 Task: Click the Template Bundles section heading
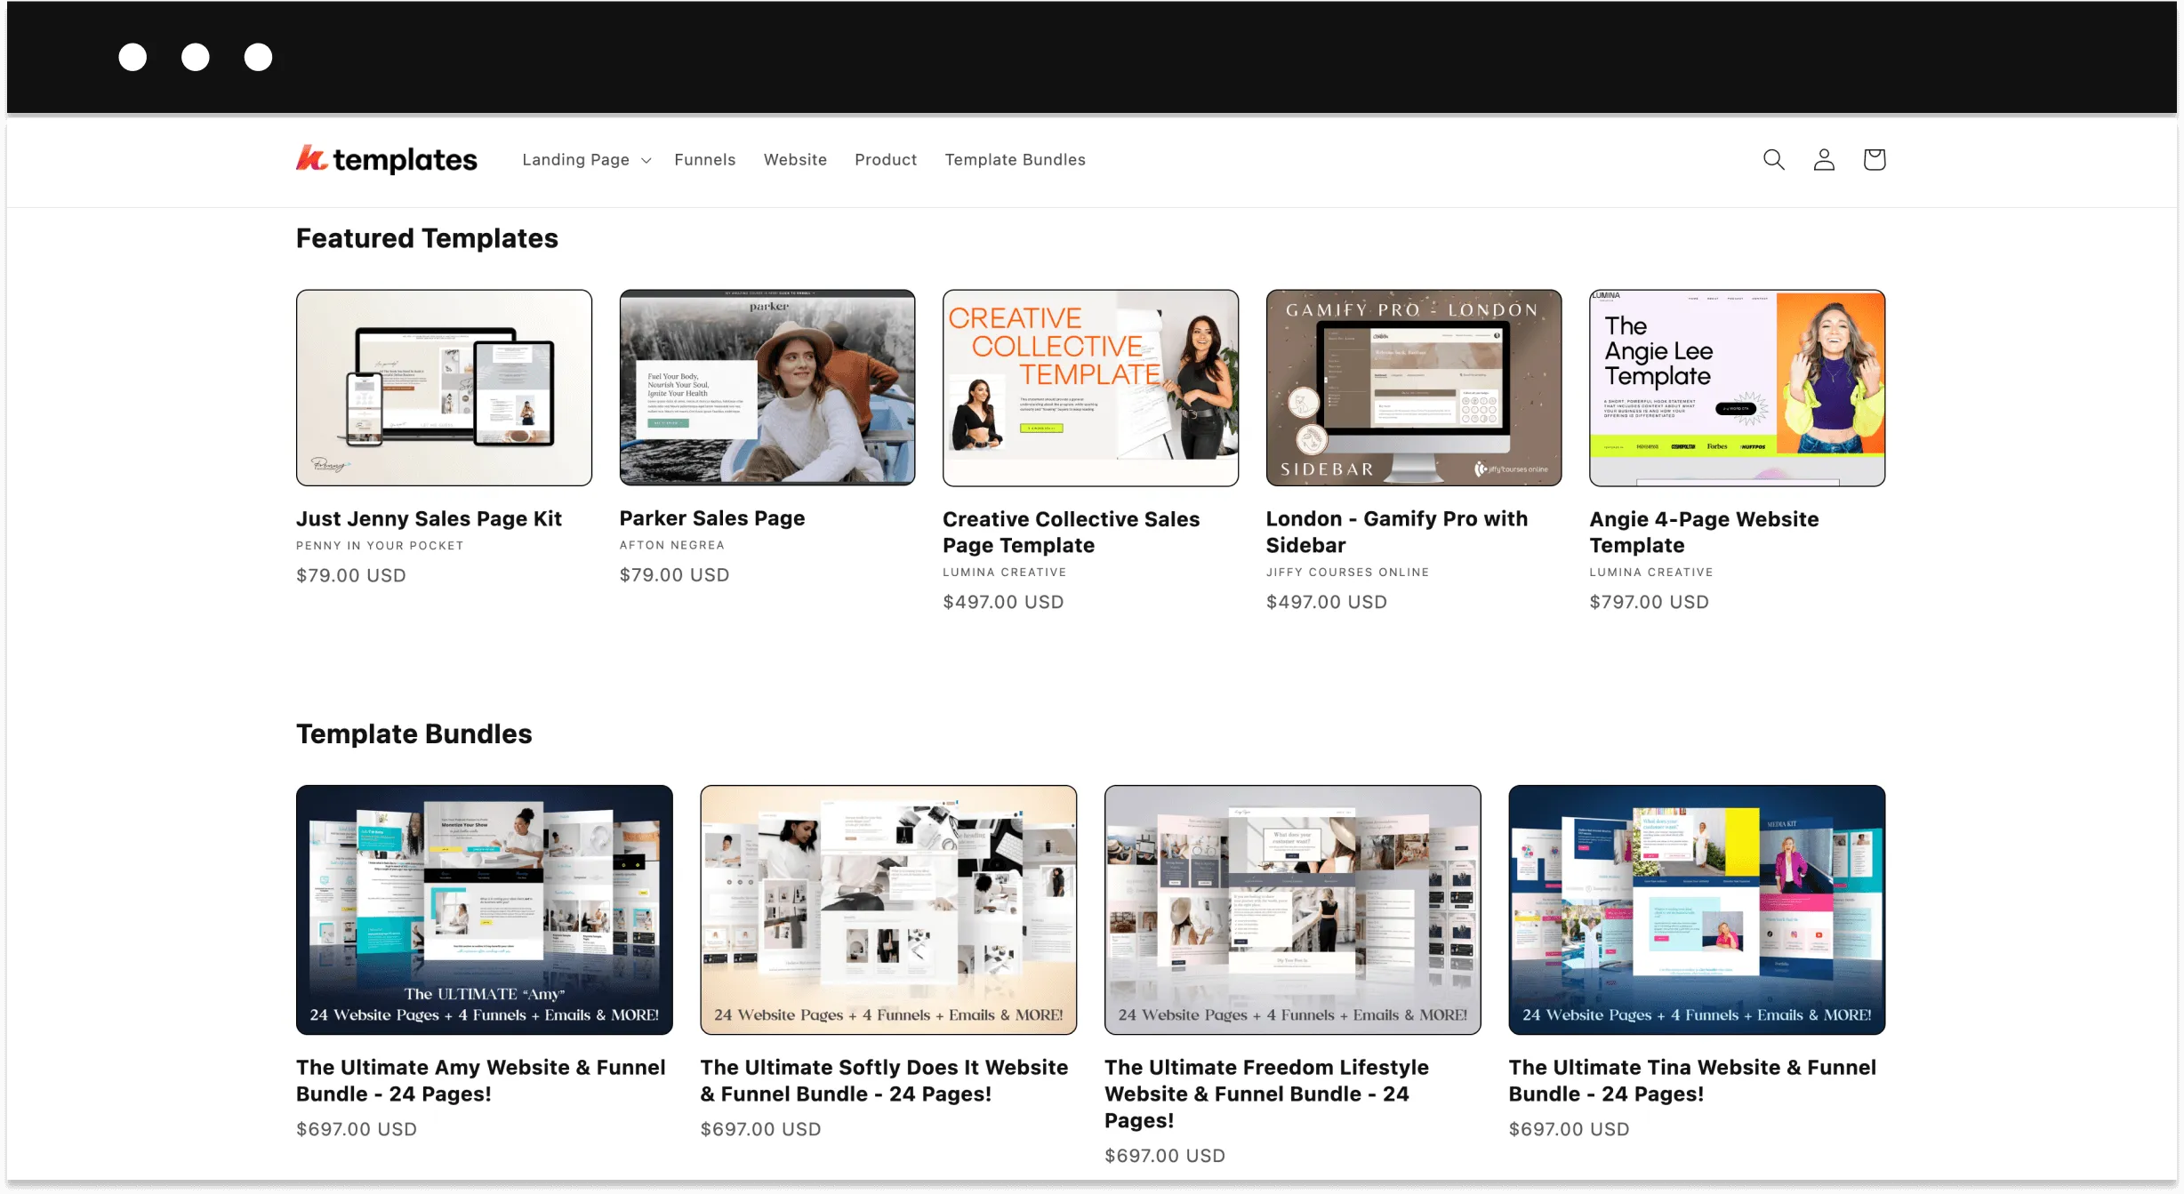(414, 733)
